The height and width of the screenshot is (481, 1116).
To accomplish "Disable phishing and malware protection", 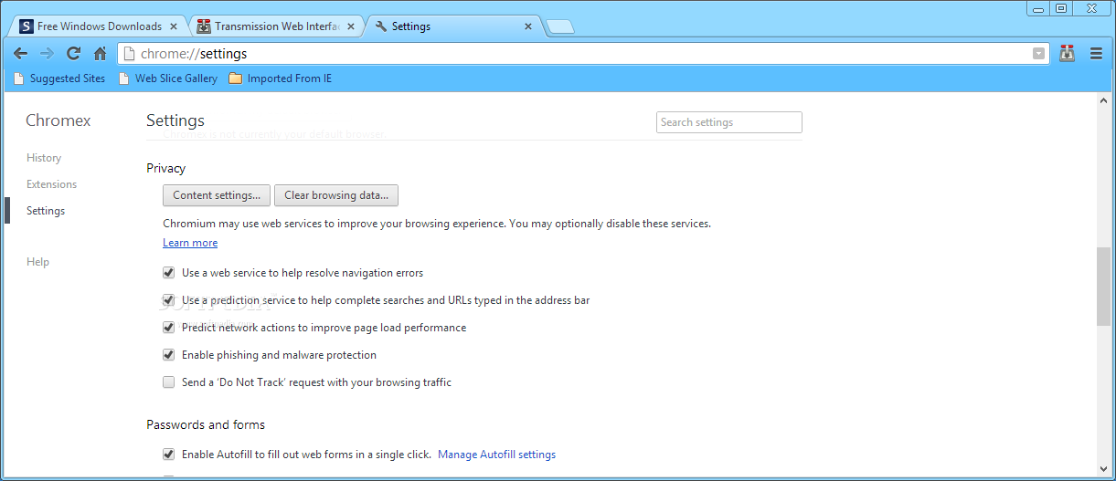I will 168,355.
